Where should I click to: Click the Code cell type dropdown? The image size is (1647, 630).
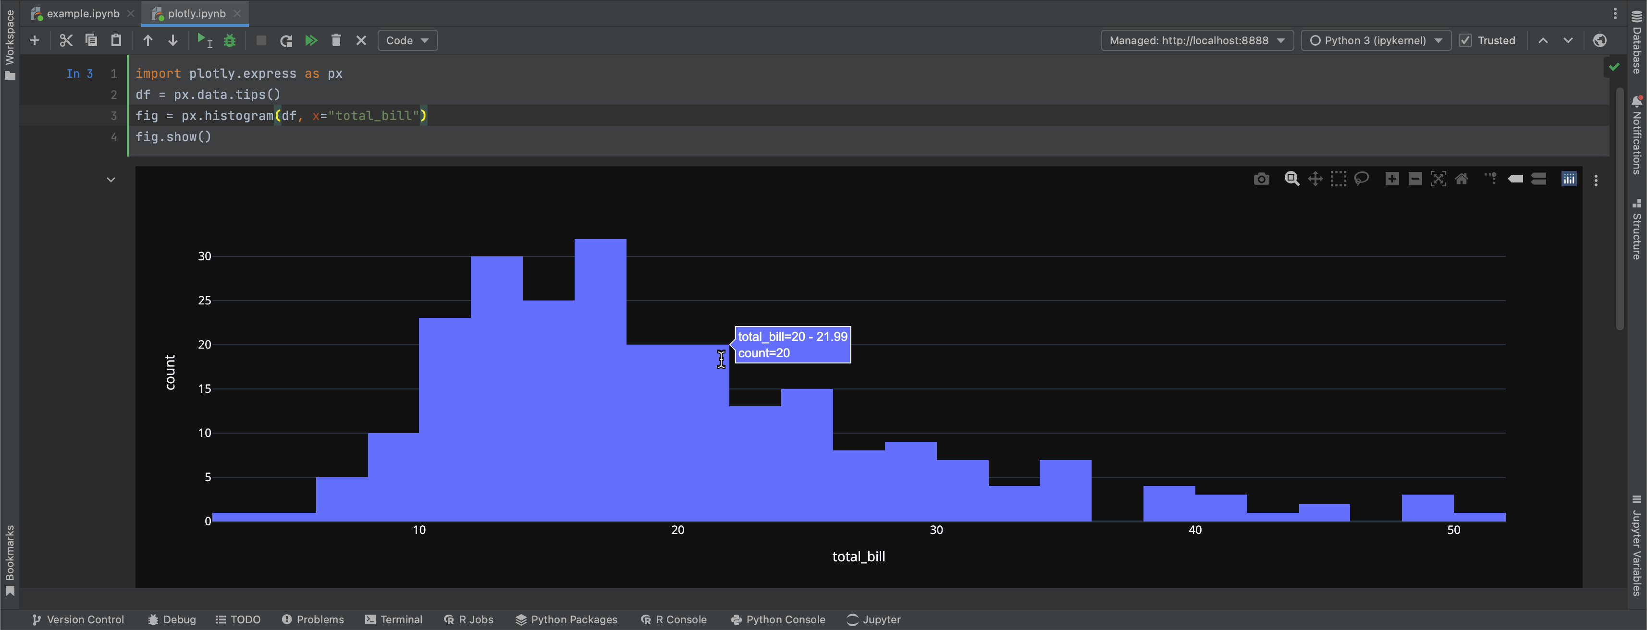(x=406, y=40)
